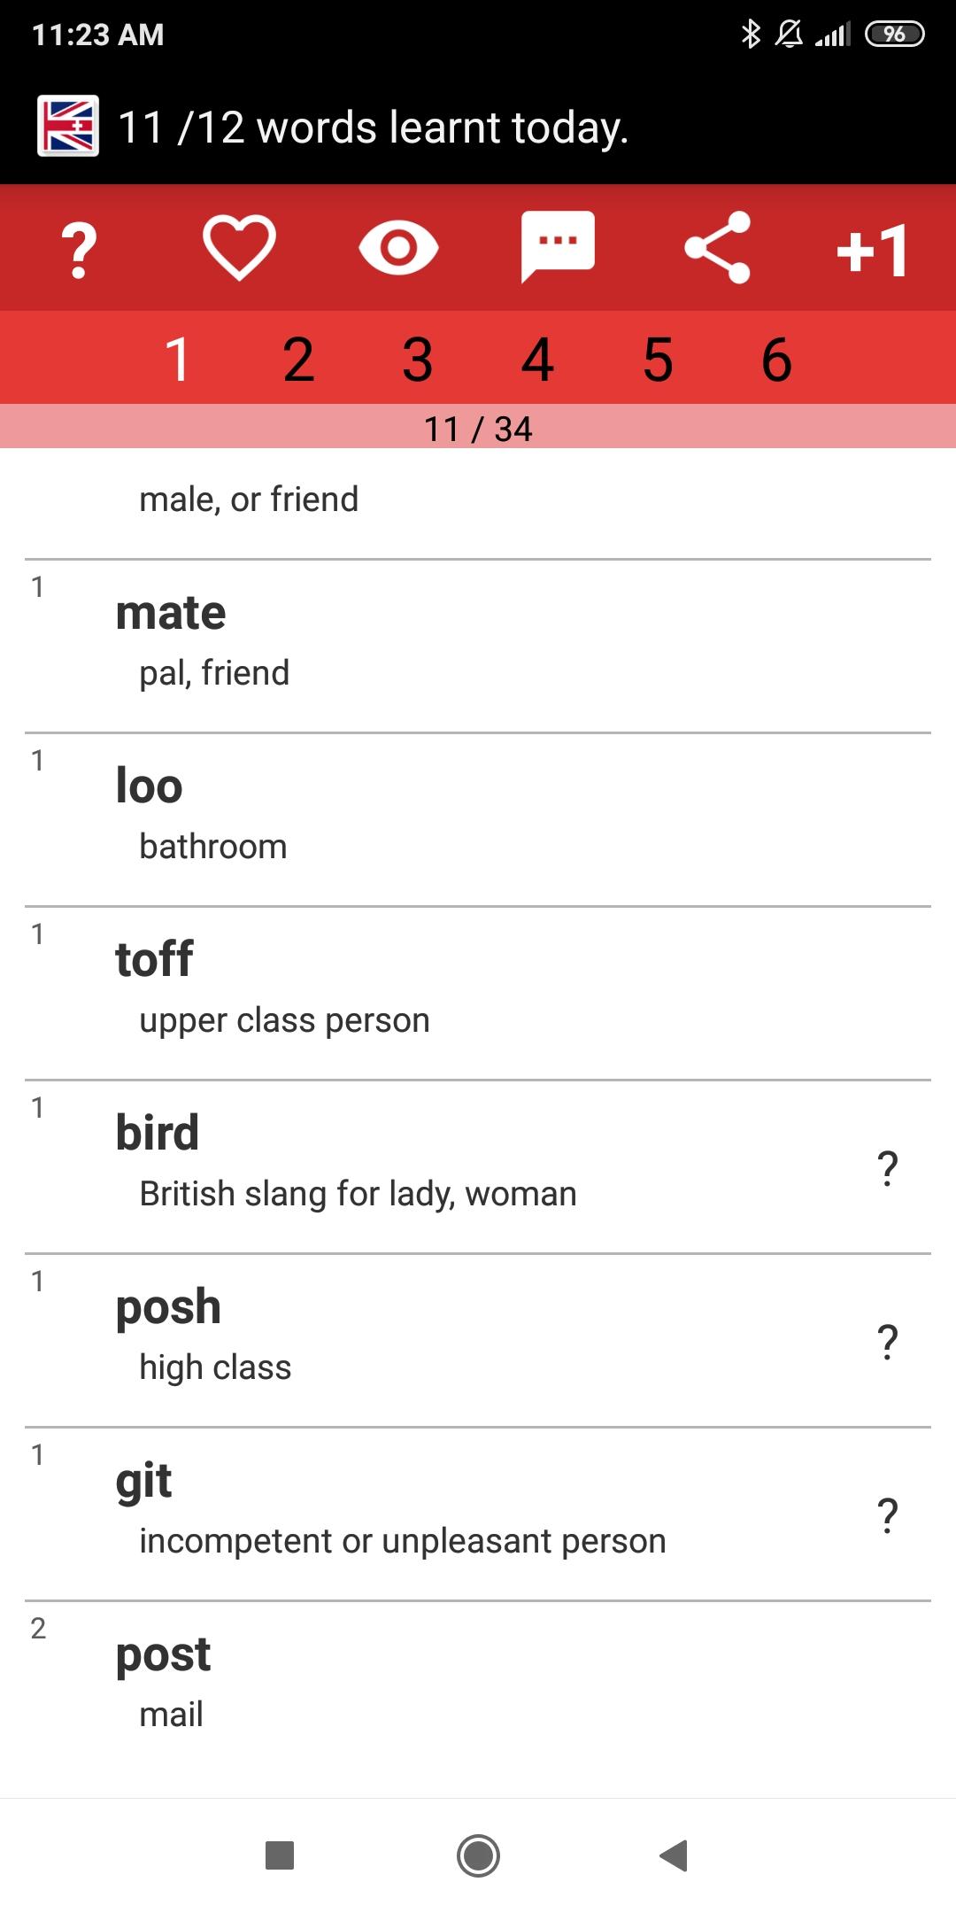Switch to level tab 1
This screenshot has height=1913, width=956.
[x=178, y=360]
